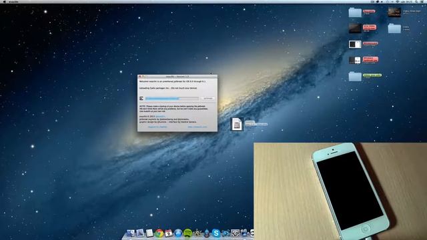This screenshot has height=240, width=427.
Task: Click the blue flame icon left of Skype
Action: pyautogui.click(x=207, y=233)
